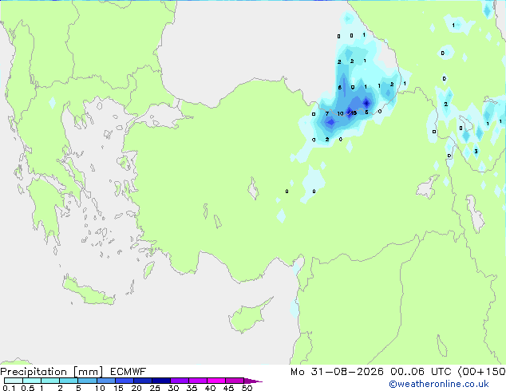The image size is (506, 391).
Task: Click the '45' legend scale label
Action: tap(228, 388)
